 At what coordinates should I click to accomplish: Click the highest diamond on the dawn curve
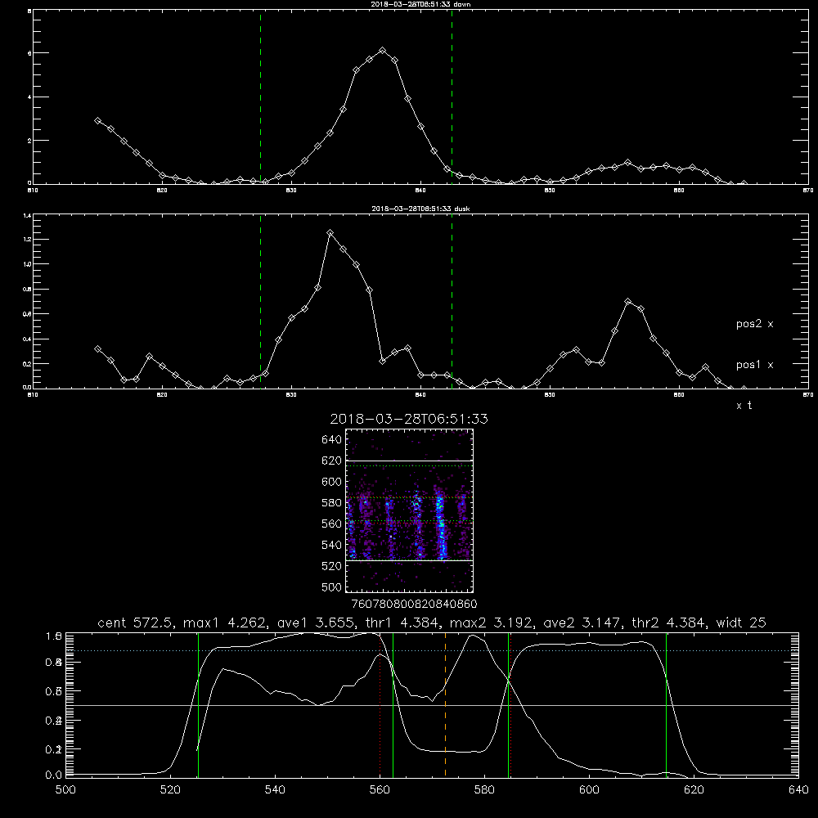[x=382, y=51]
